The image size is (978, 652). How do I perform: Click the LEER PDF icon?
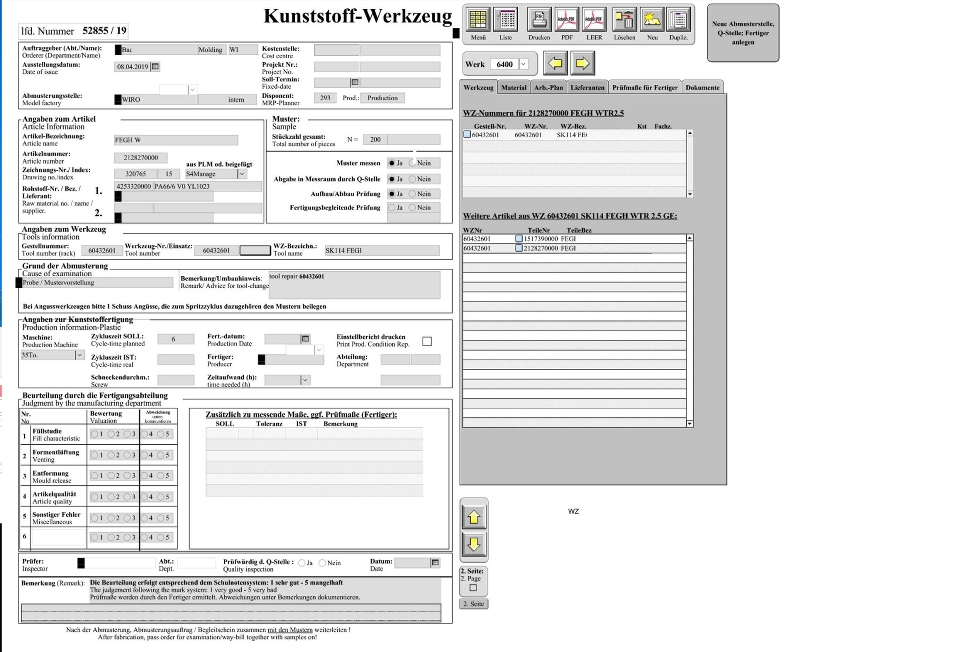point(594,20)
